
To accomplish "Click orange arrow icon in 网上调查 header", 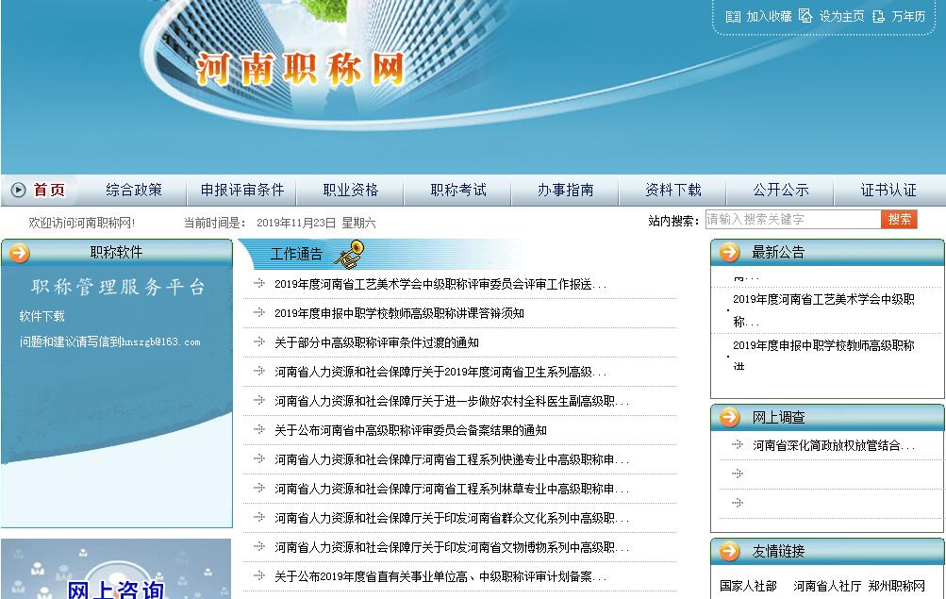I will [x=729, y=418].
